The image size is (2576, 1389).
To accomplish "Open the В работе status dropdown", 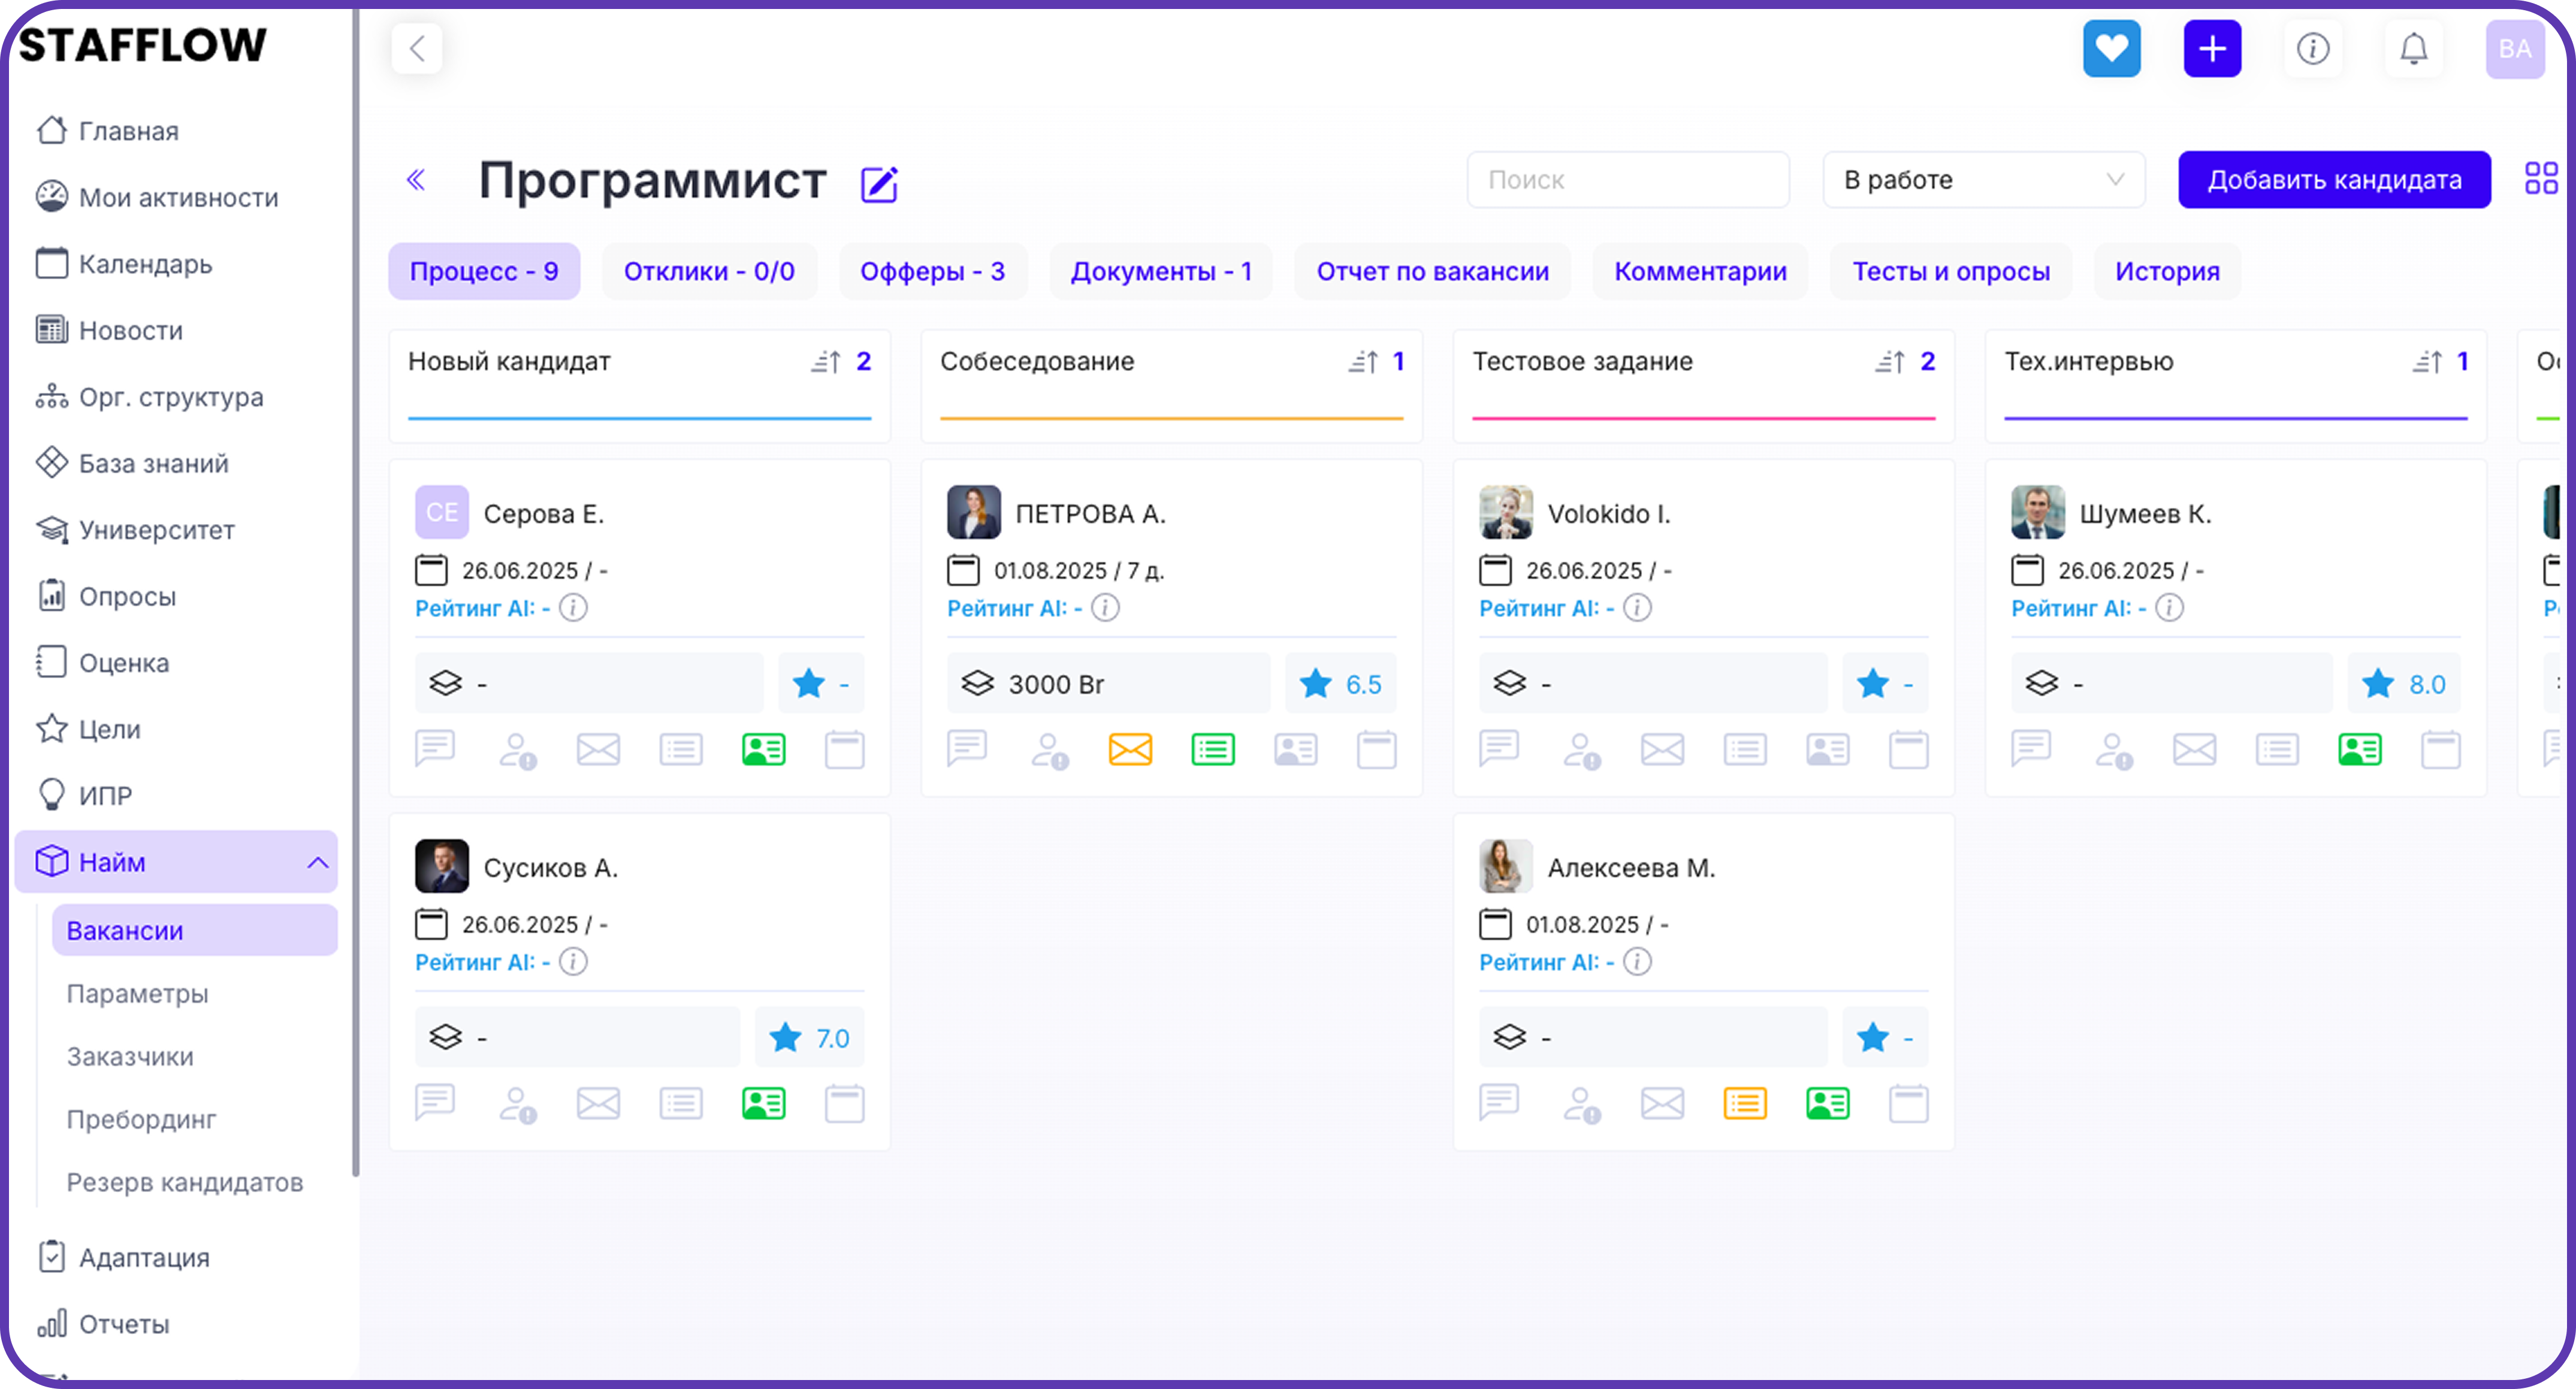I will (x=1983, y=180).
